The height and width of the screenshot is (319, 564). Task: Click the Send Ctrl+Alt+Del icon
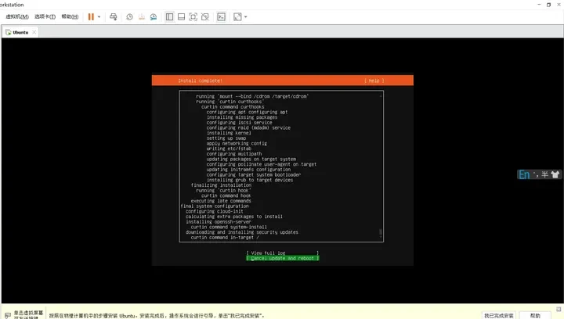point(114,17)
